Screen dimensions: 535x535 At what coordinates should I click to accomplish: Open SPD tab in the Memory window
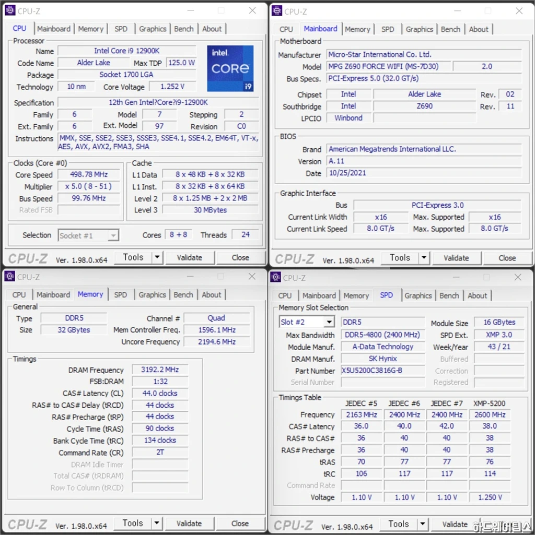pyautogui.click(x=121, y=295)
